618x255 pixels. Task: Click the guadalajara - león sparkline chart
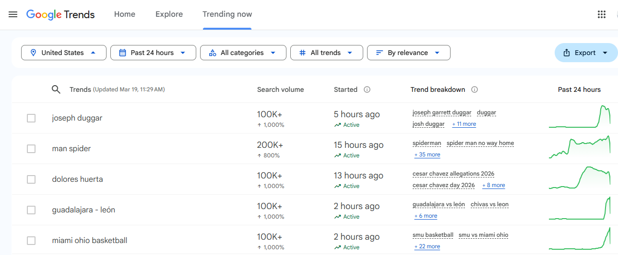tap(580, 209)
